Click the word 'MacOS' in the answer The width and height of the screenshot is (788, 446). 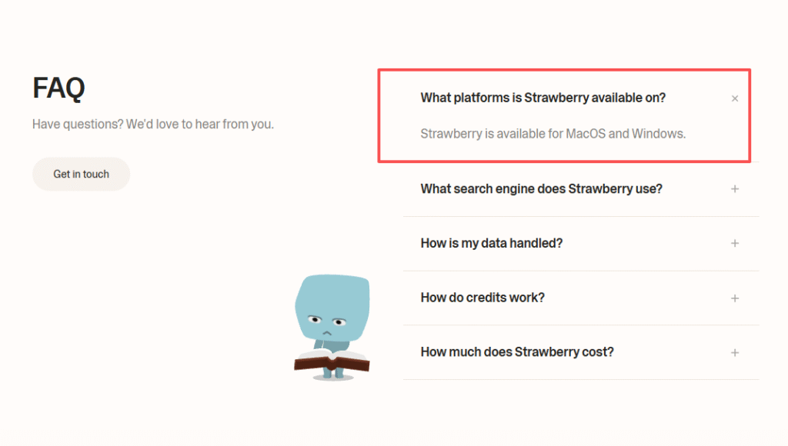point(586,134)
